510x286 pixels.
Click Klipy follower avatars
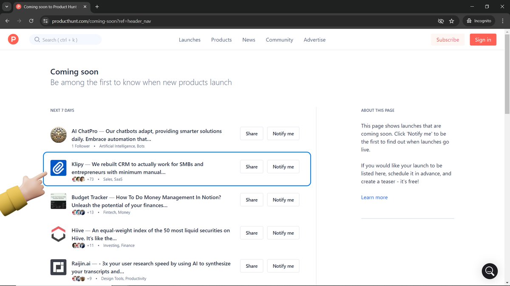click(x=79, y=179)
